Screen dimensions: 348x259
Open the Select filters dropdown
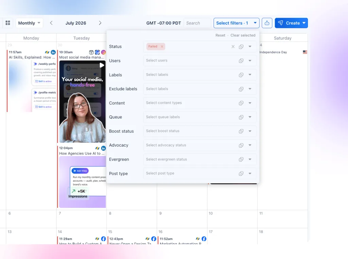pos(237,23)
